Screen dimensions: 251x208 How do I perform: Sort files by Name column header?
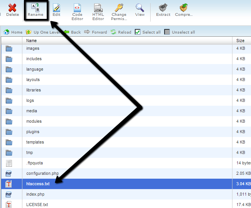pos(32,41)
